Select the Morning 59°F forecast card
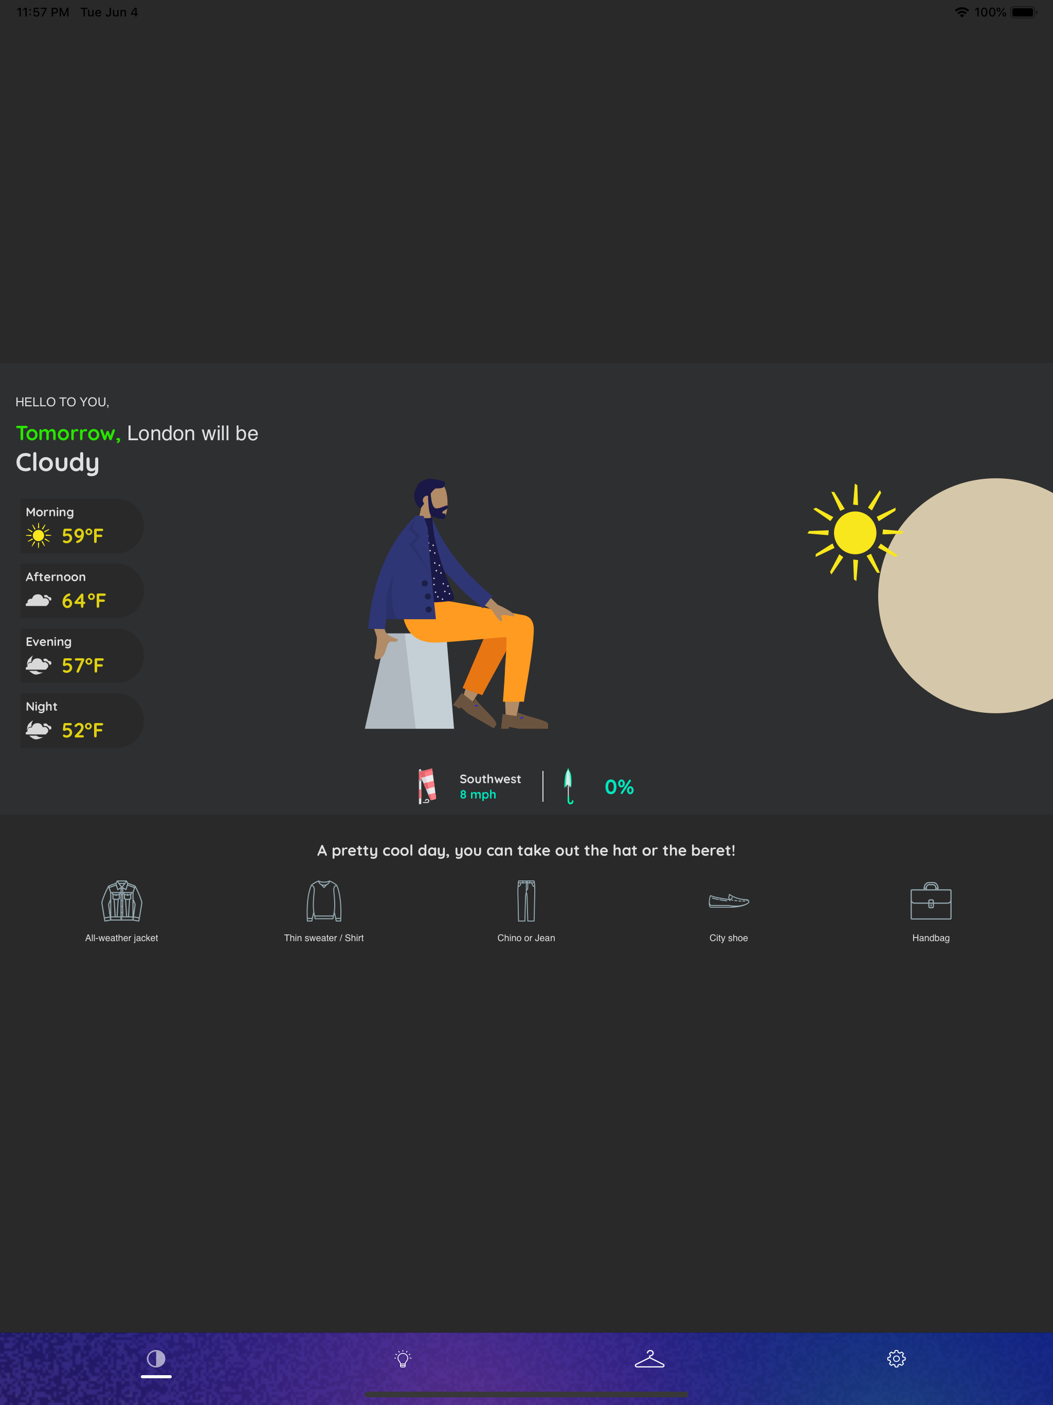This screenshot has width=1053, height=1405. [x=82, y=526]
